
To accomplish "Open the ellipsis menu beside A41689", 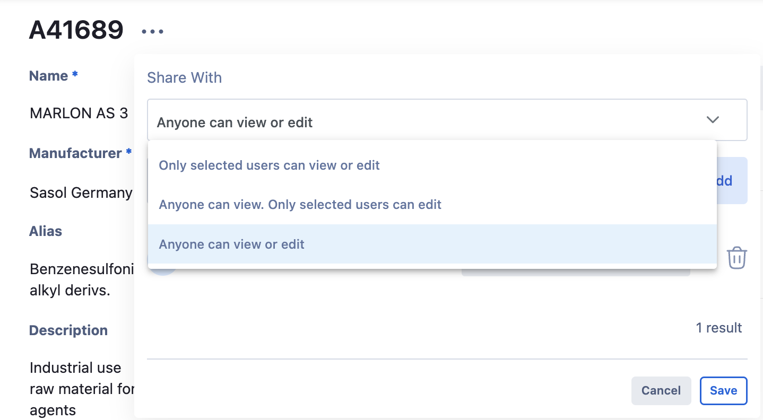I will tap(153, 32).
